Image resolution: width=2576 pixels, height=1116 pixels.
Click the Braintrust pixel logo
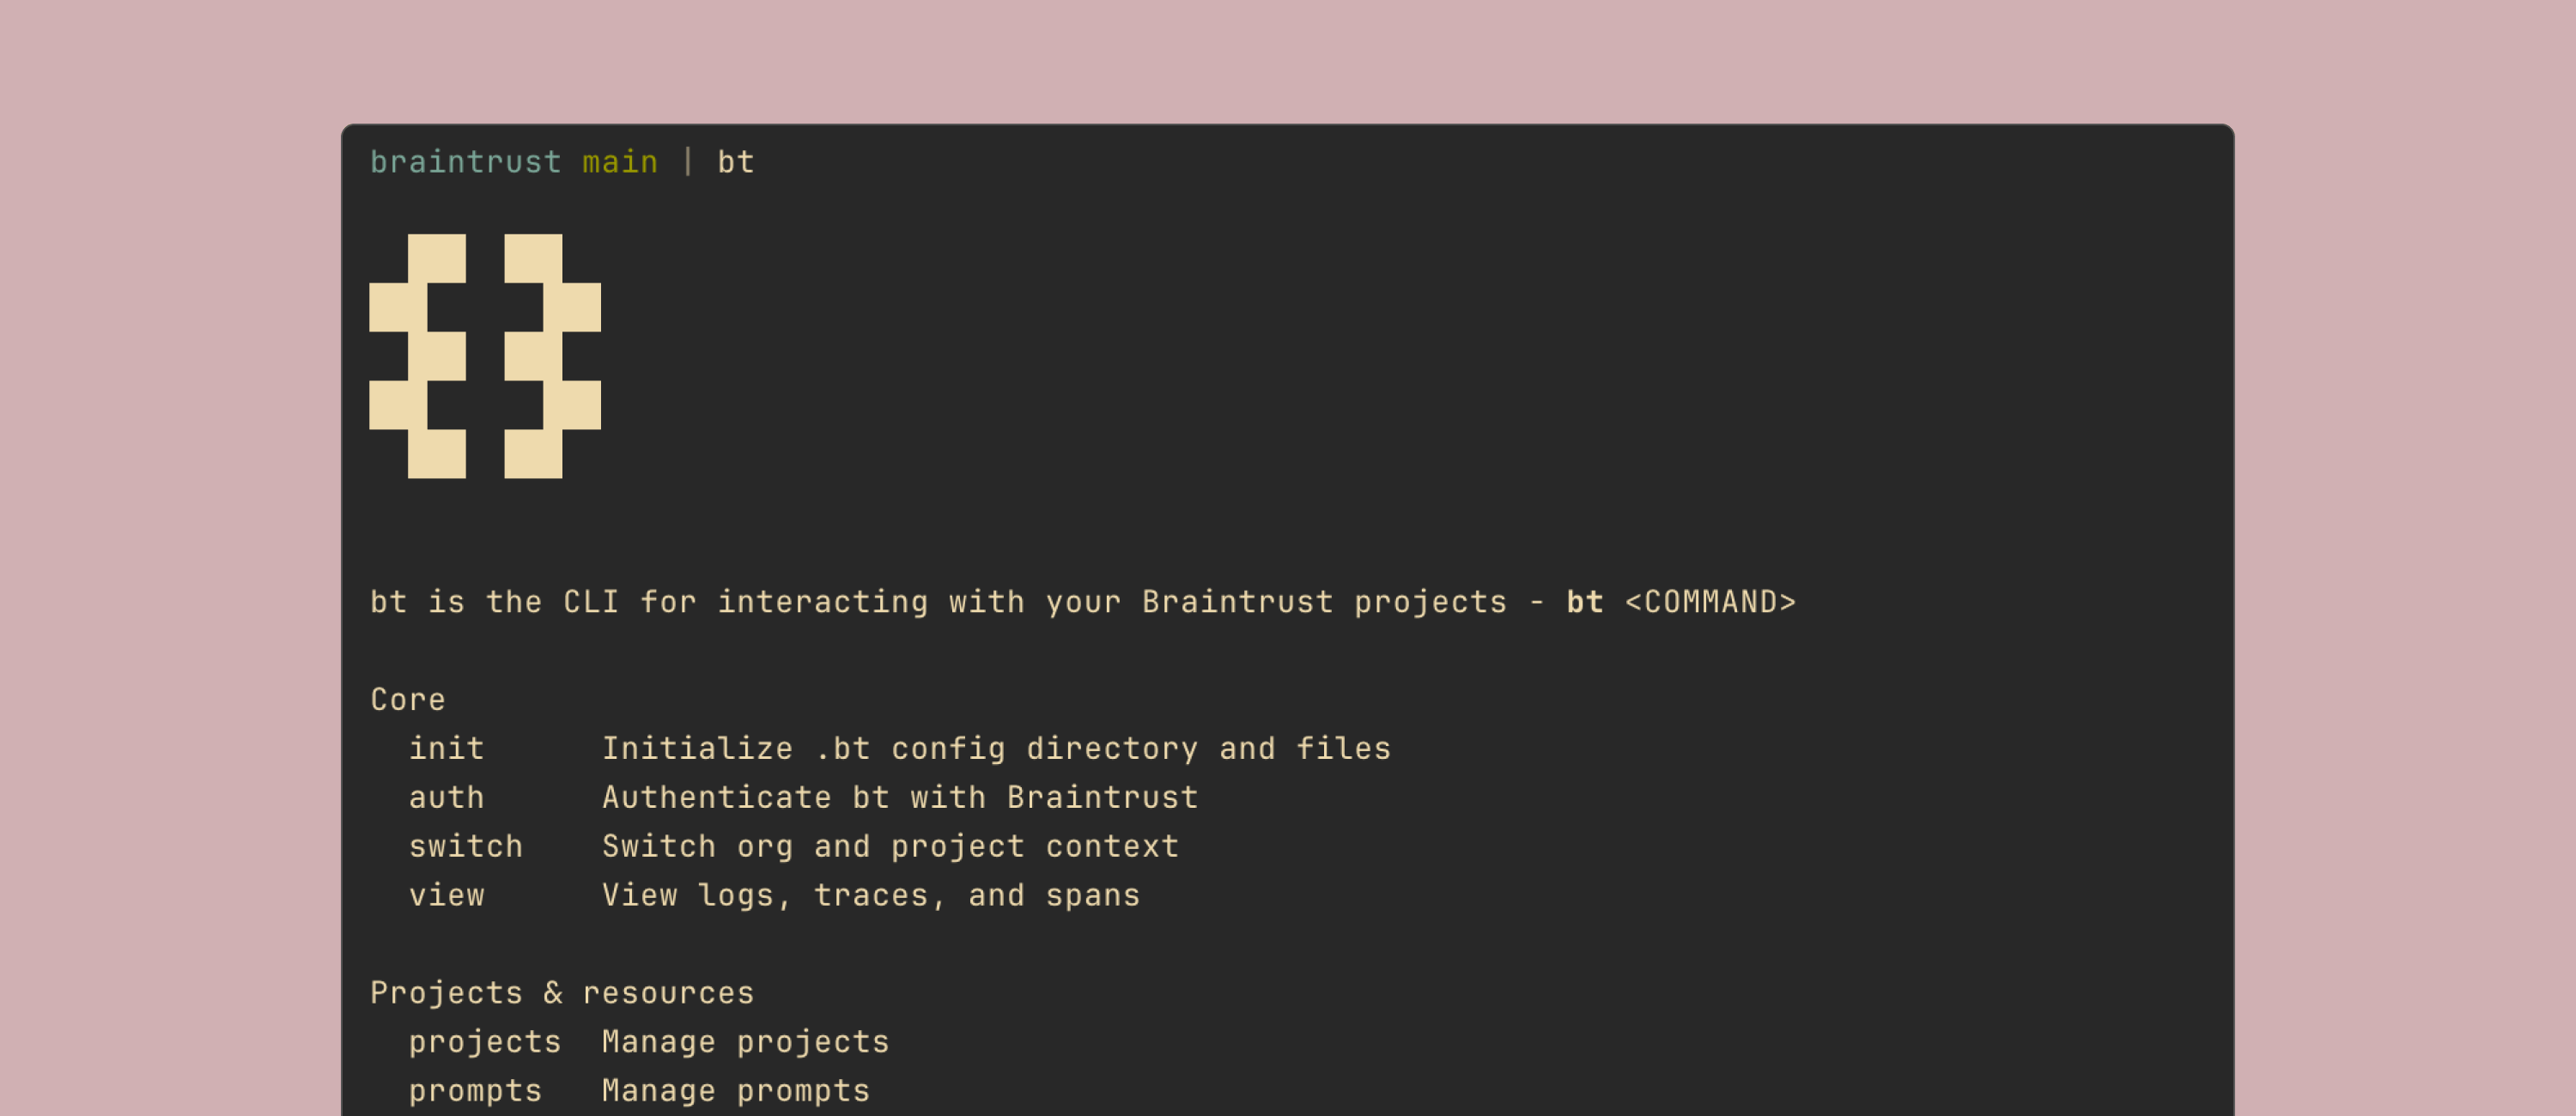[485, 356]
